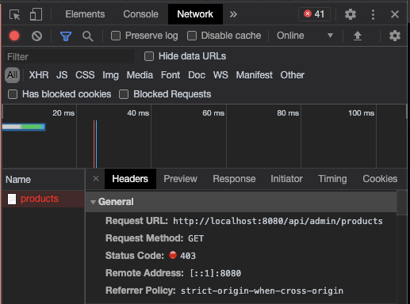
Task: Show more DevTools tabs chevron
Action: (x=233, y=14)
